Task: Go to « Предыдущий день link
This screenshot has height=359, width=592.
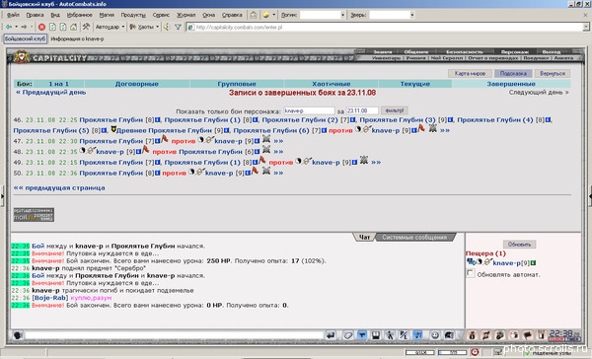Action: (x=50, y=93)
